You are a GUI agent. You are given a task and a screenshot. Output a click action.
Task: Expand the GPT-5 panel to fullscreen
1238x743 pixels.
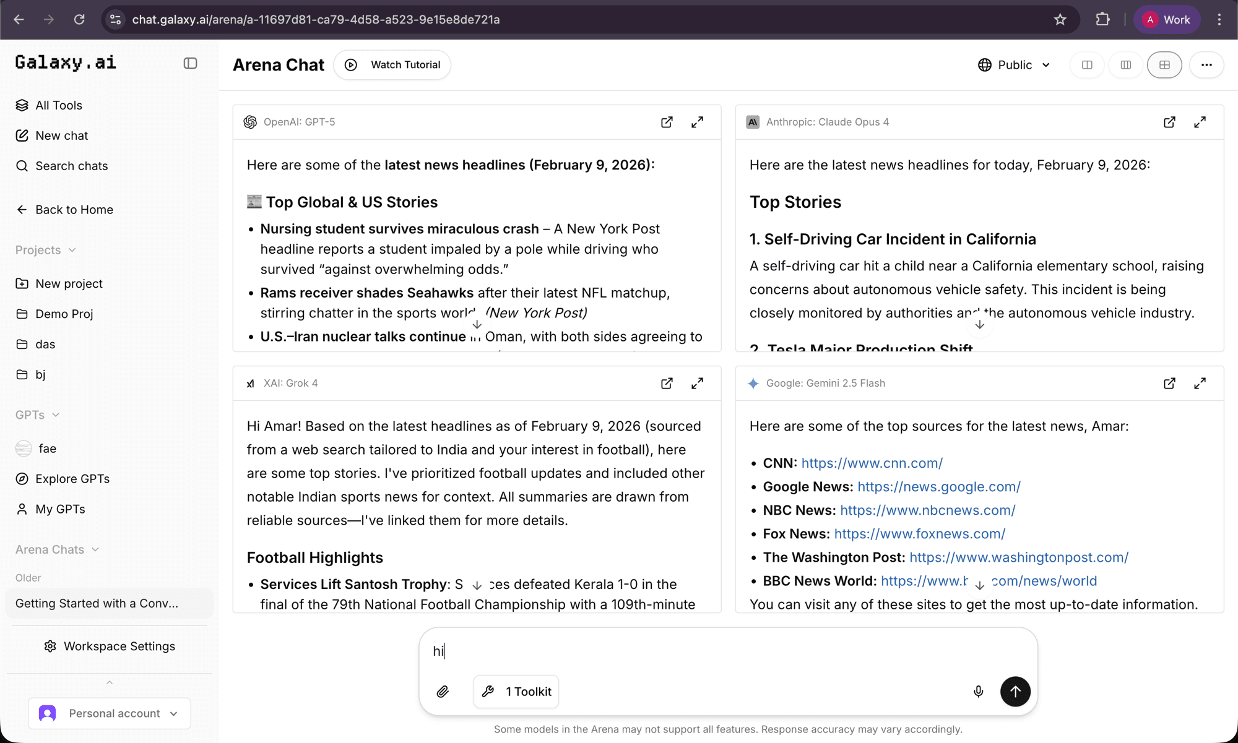697,122
